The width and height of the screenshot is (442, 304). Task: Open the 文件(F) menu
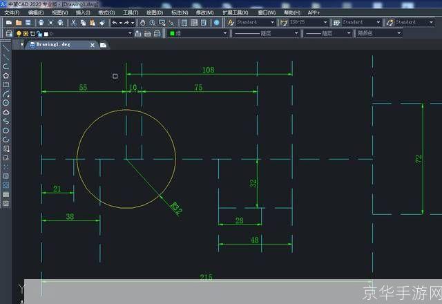click(12, 12)
